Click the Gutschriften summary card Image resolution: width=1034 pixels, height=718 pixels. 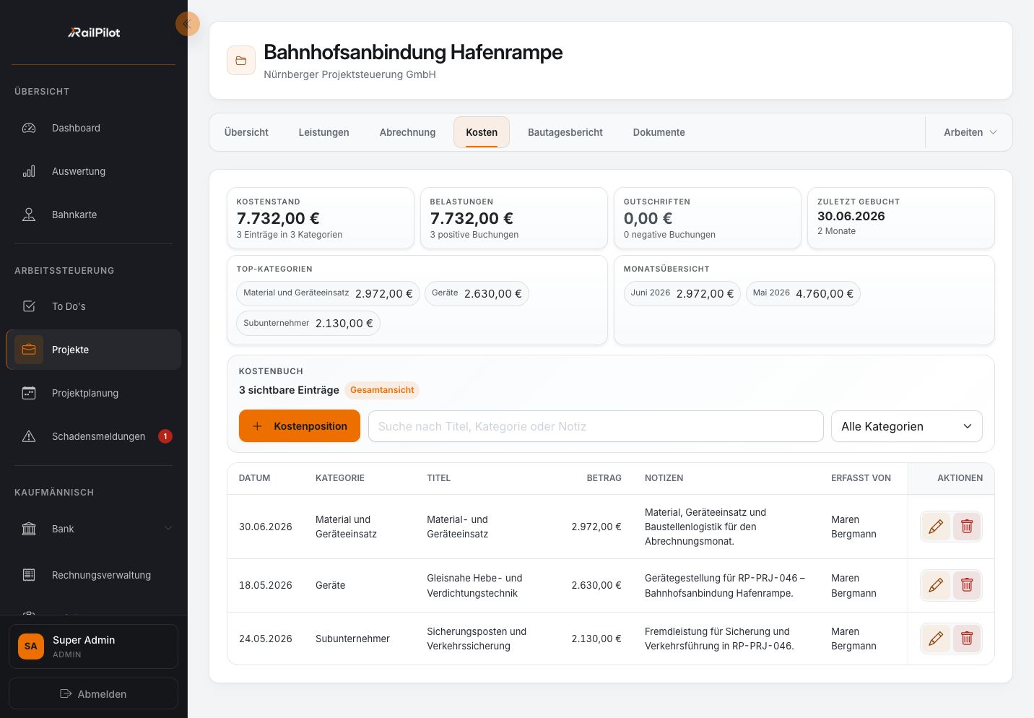pos(708,218)
